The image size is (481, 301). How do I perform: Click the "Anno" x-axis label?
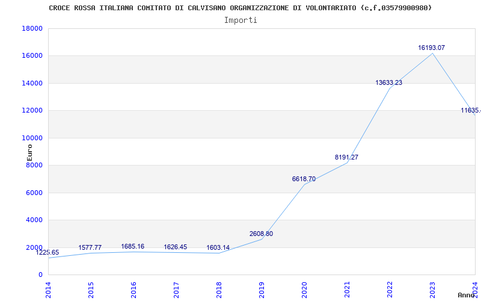click(x=466, y=295)
